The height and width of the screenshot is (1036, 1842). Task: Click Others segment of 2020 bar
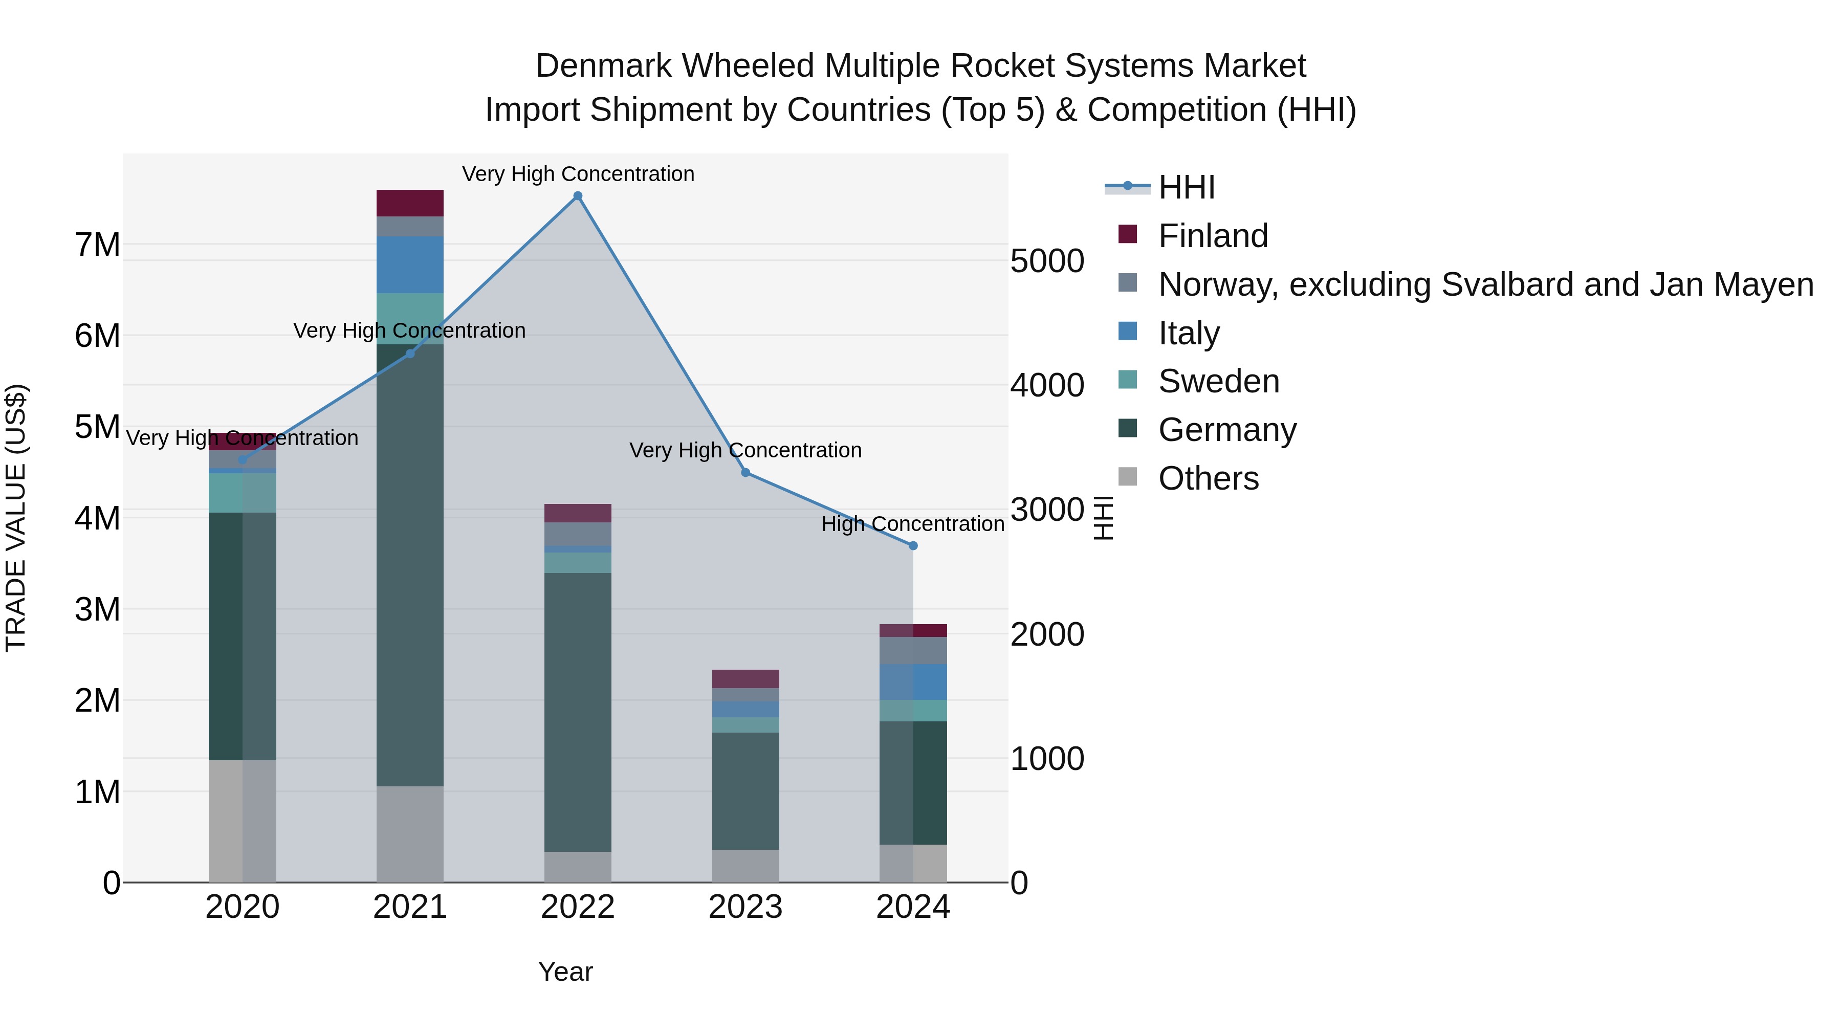click(243, 822)
